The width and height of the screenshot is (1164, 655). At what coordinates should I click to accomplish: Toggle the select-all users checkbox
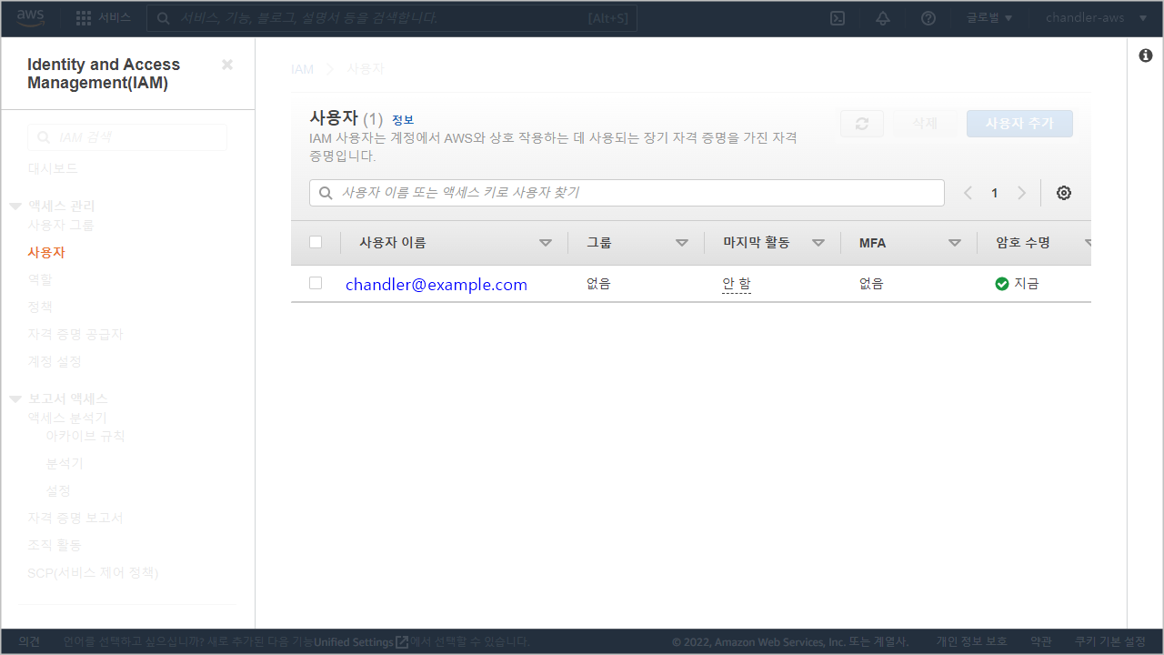(x=316, y=242)
